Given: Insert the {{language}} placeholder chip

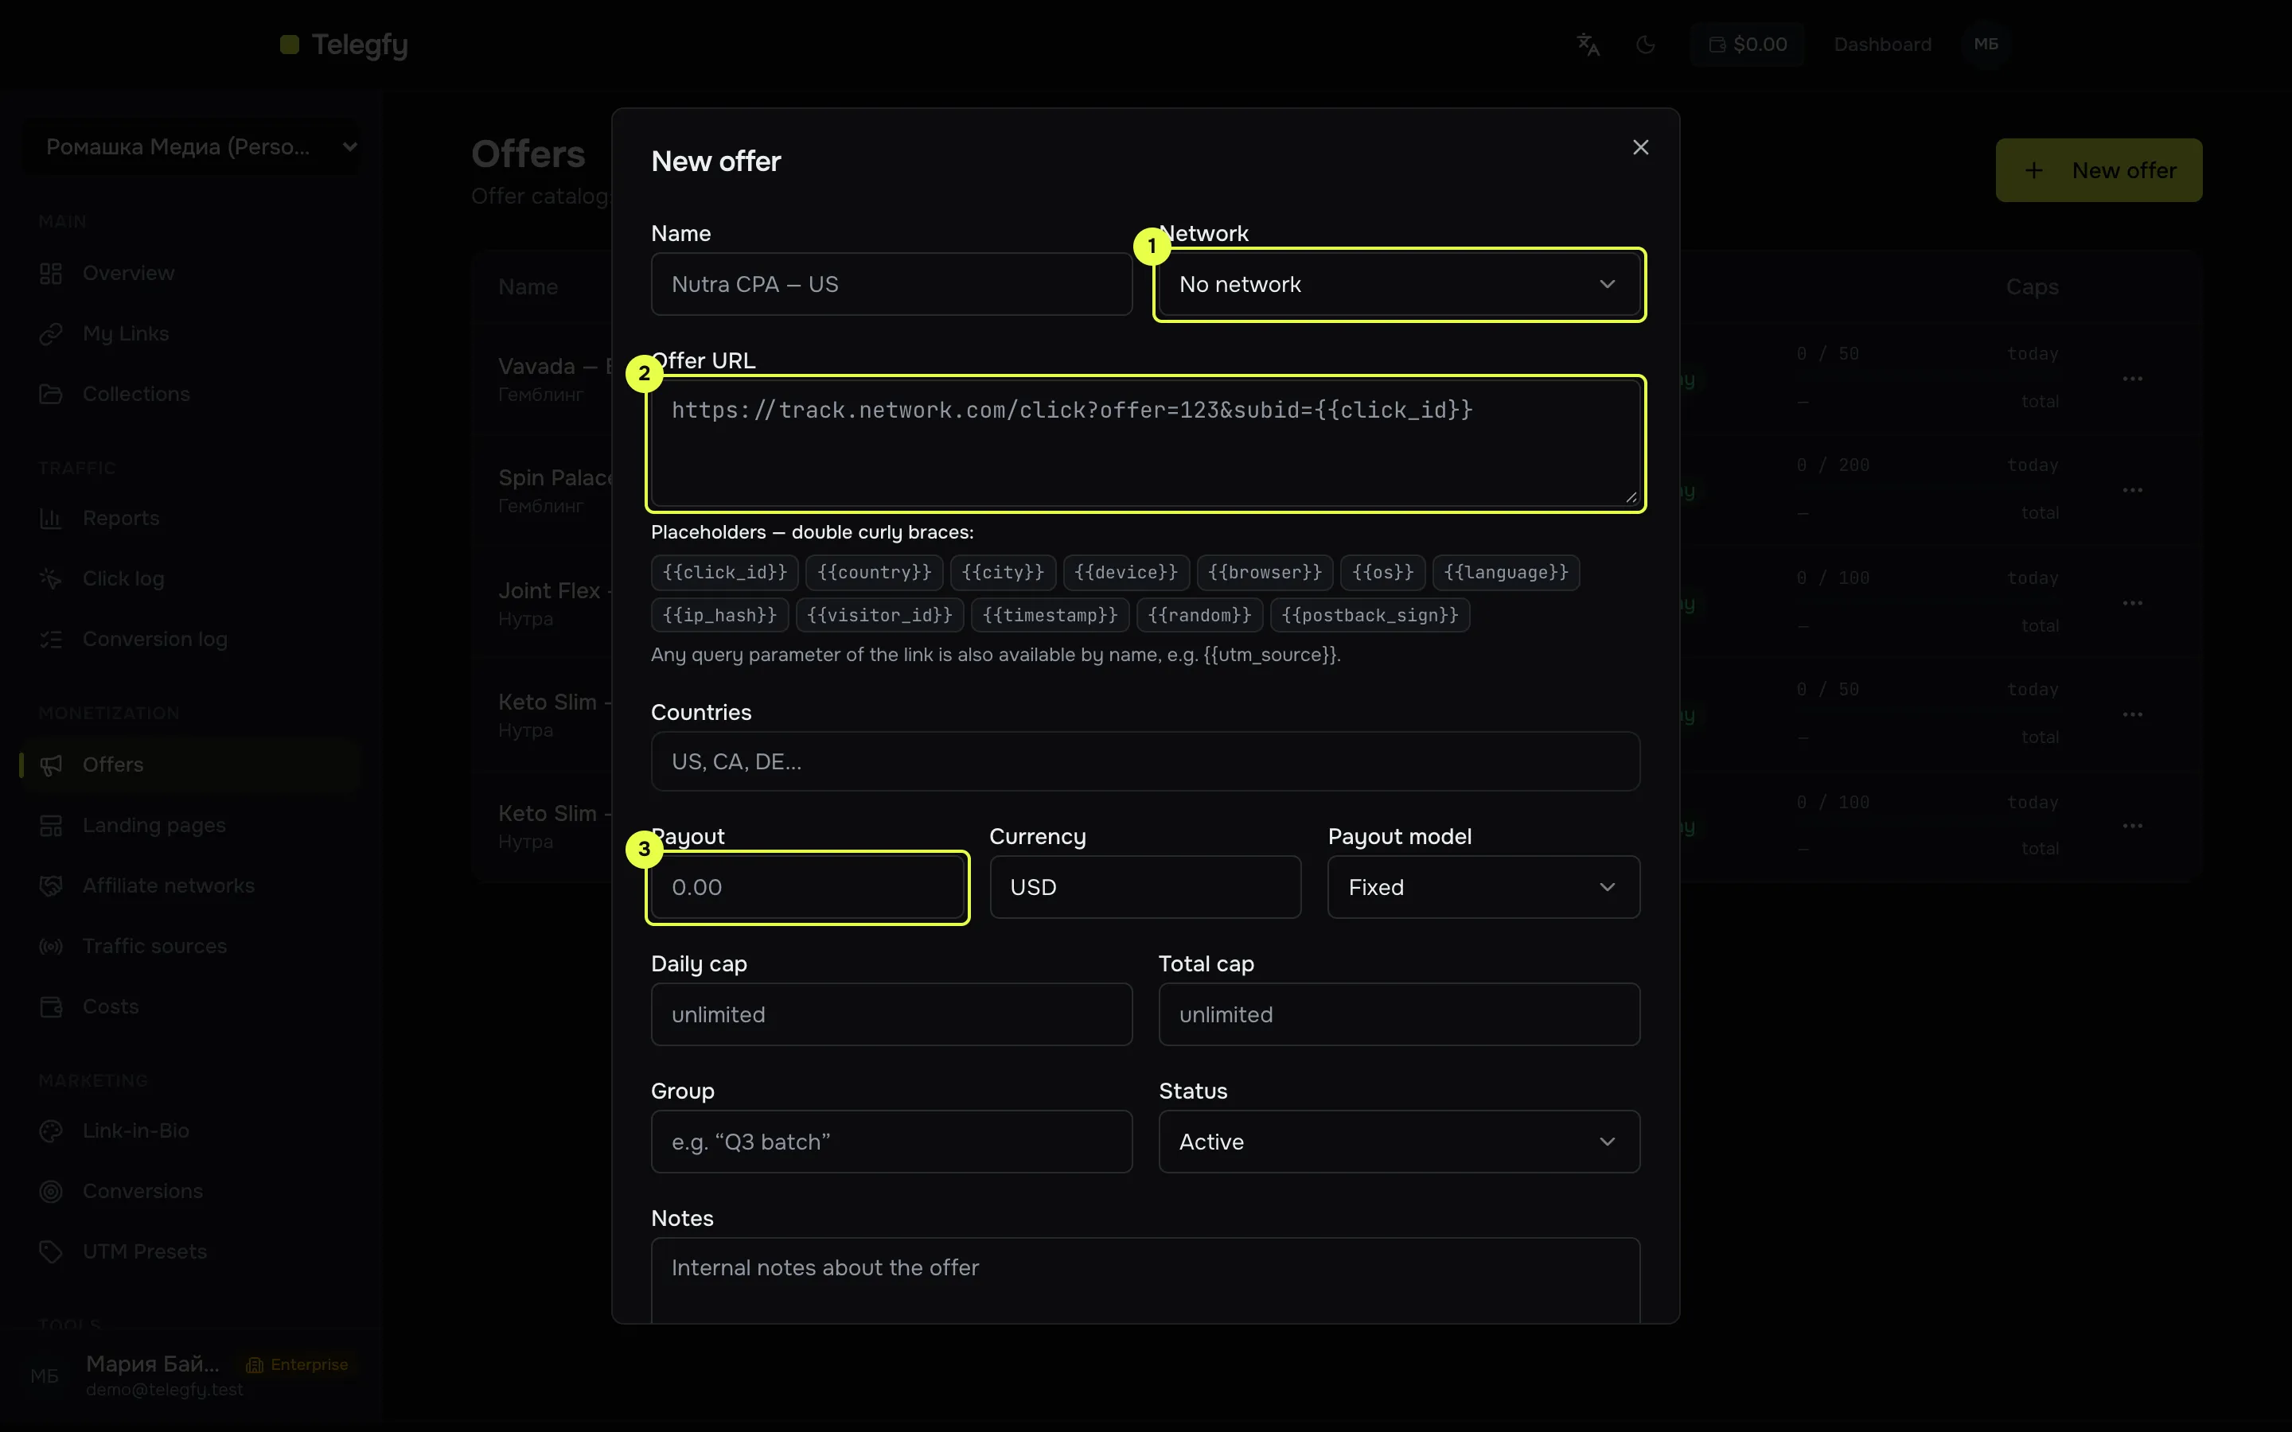Looking at the screenshot, I should (1506, 572).
